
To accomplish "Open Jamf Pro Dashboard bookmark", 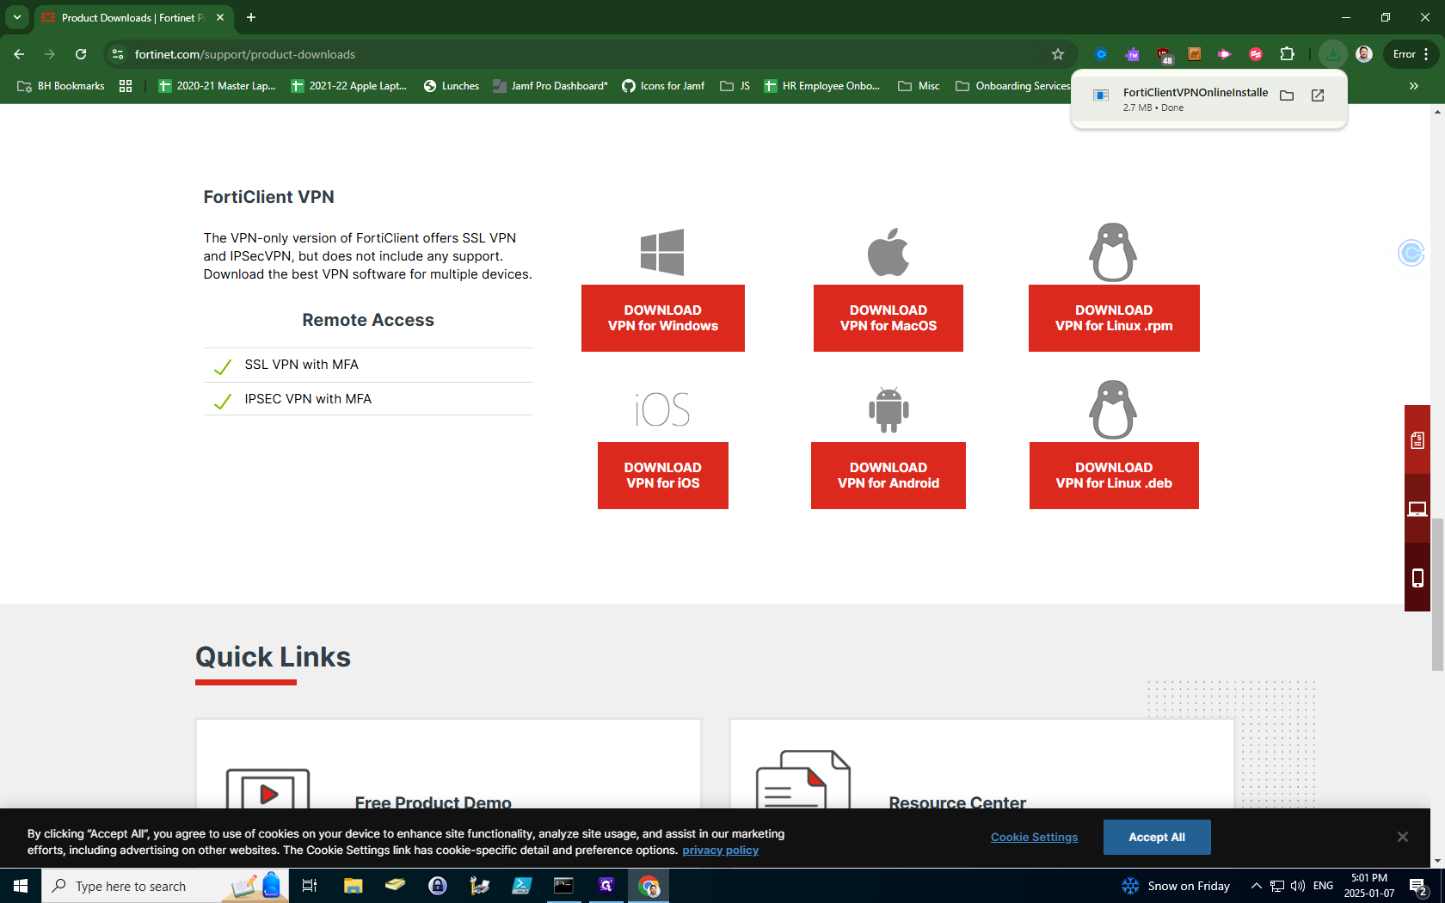I will [x=550, y=86].
